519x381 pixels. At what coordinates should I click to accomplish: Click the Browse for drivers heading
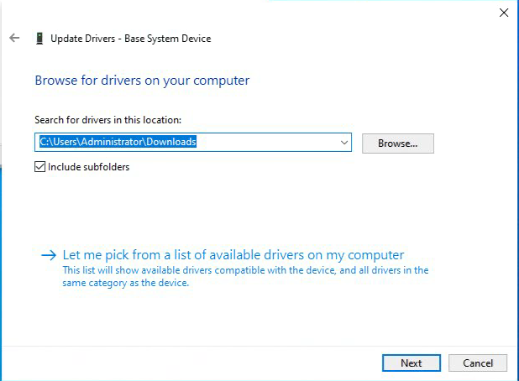pos(142,81)
